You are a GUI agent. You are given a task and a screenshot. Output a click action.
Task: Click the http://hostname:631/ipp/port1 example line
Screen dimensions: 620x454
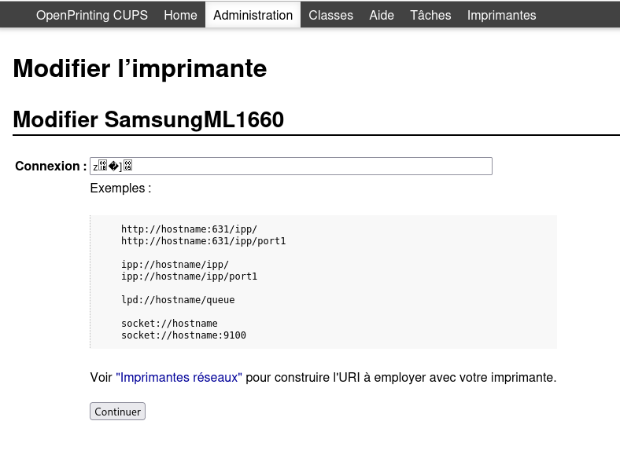pos(203,241)
